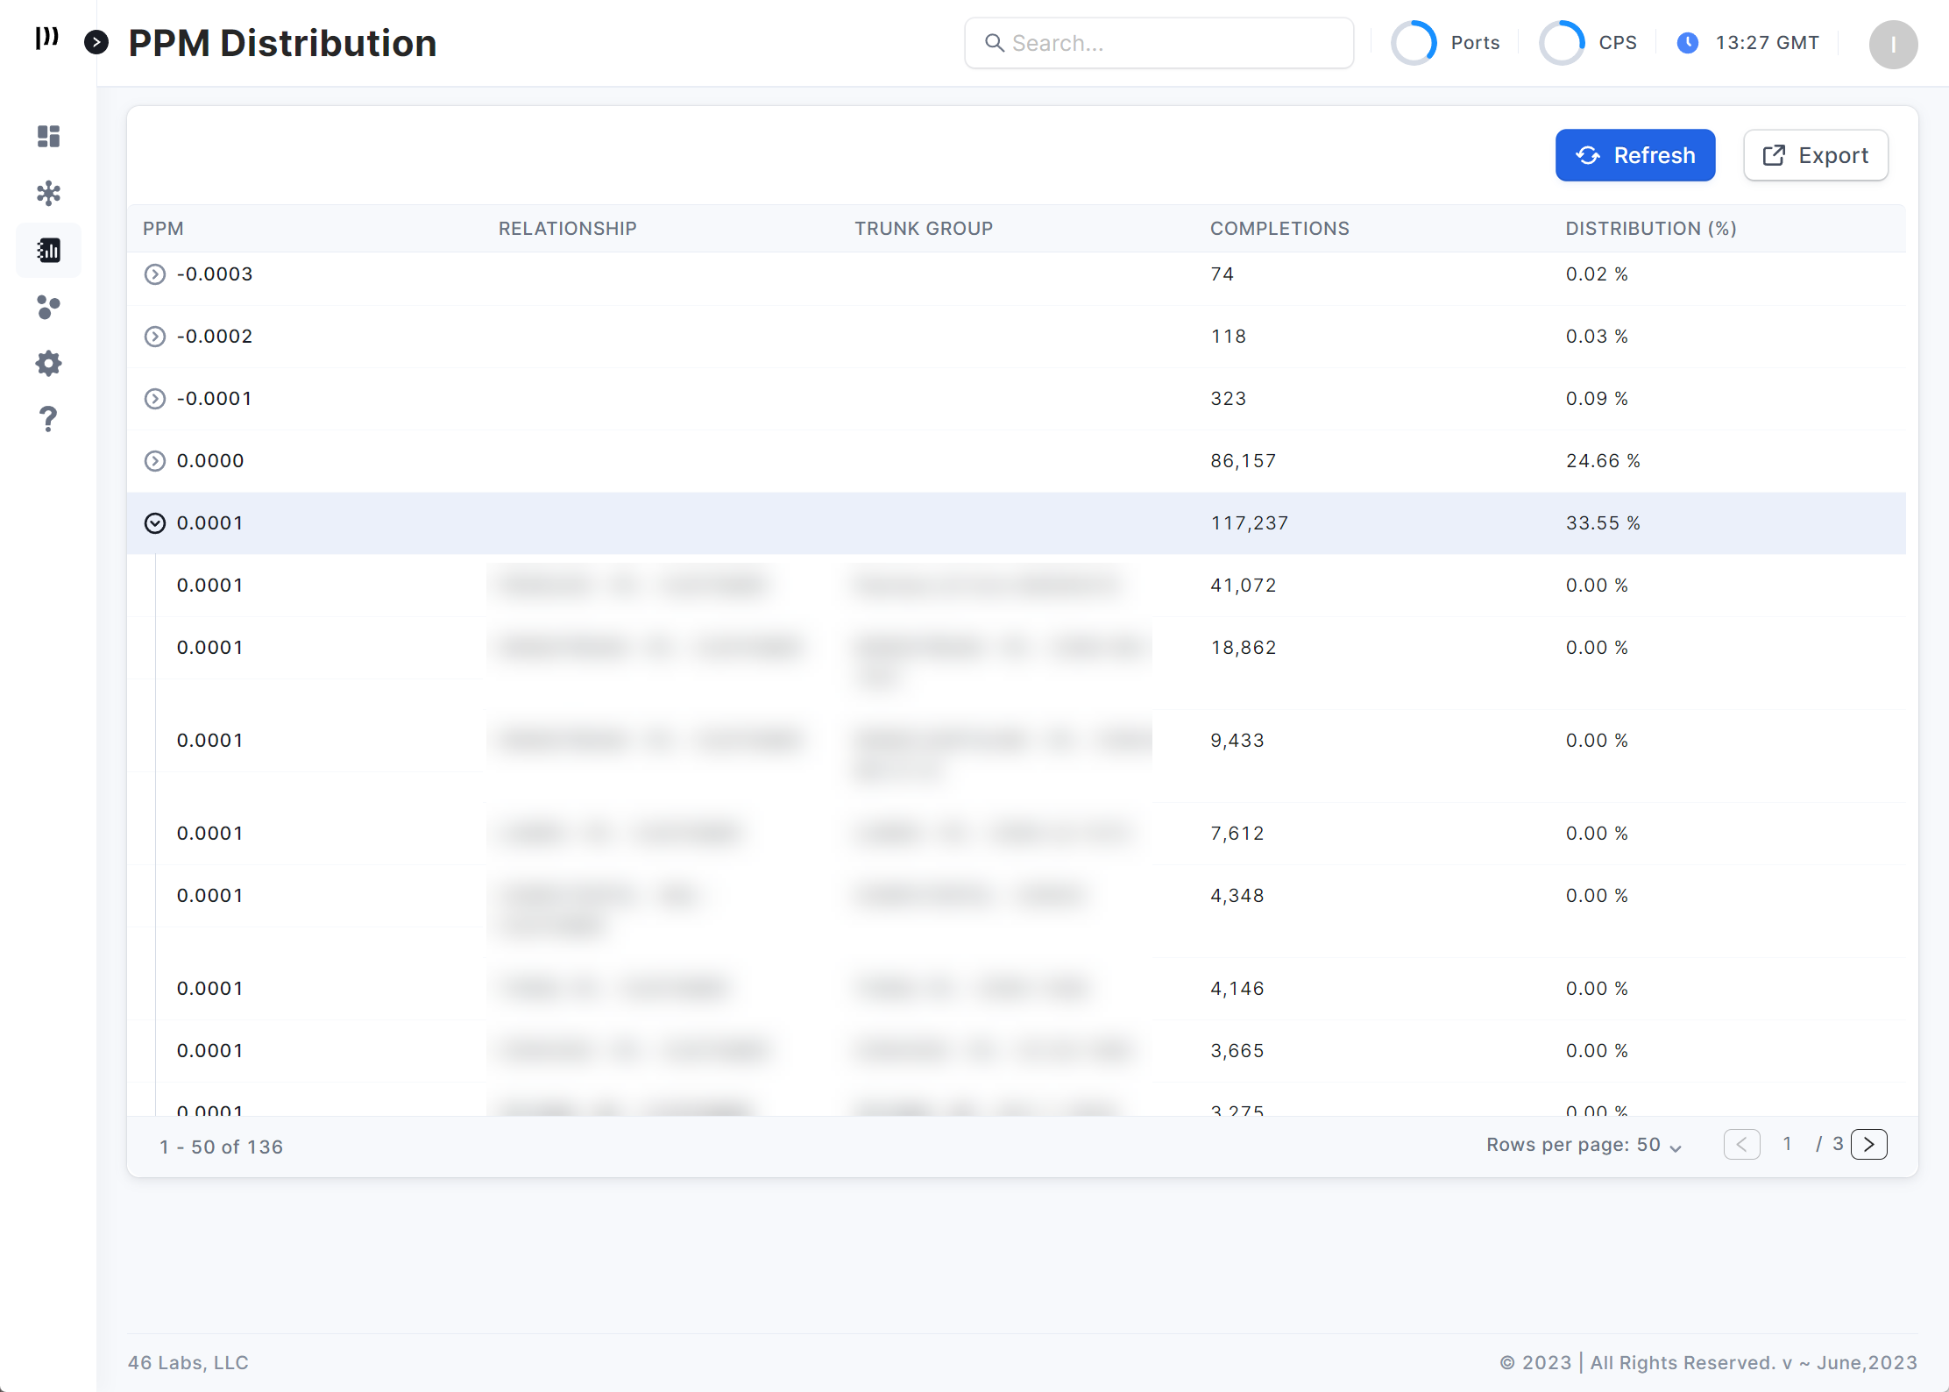Click the user avatar icon
The image size is (1949, 1392).
(x=1893, y=44)
